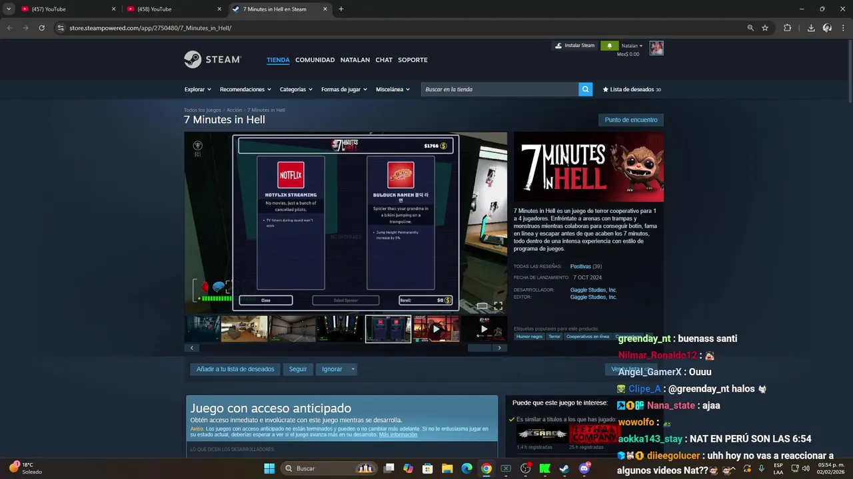This screenshot has width=853, height=479.
Task: Click the Instalar Steam button
Action: pos(574,46)
